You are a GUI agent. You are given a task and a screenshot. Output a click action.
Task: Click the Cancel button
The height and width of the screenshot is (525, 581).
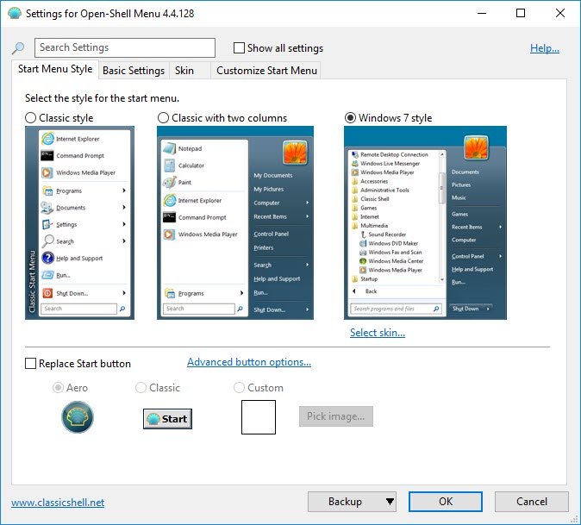(532, 502)
